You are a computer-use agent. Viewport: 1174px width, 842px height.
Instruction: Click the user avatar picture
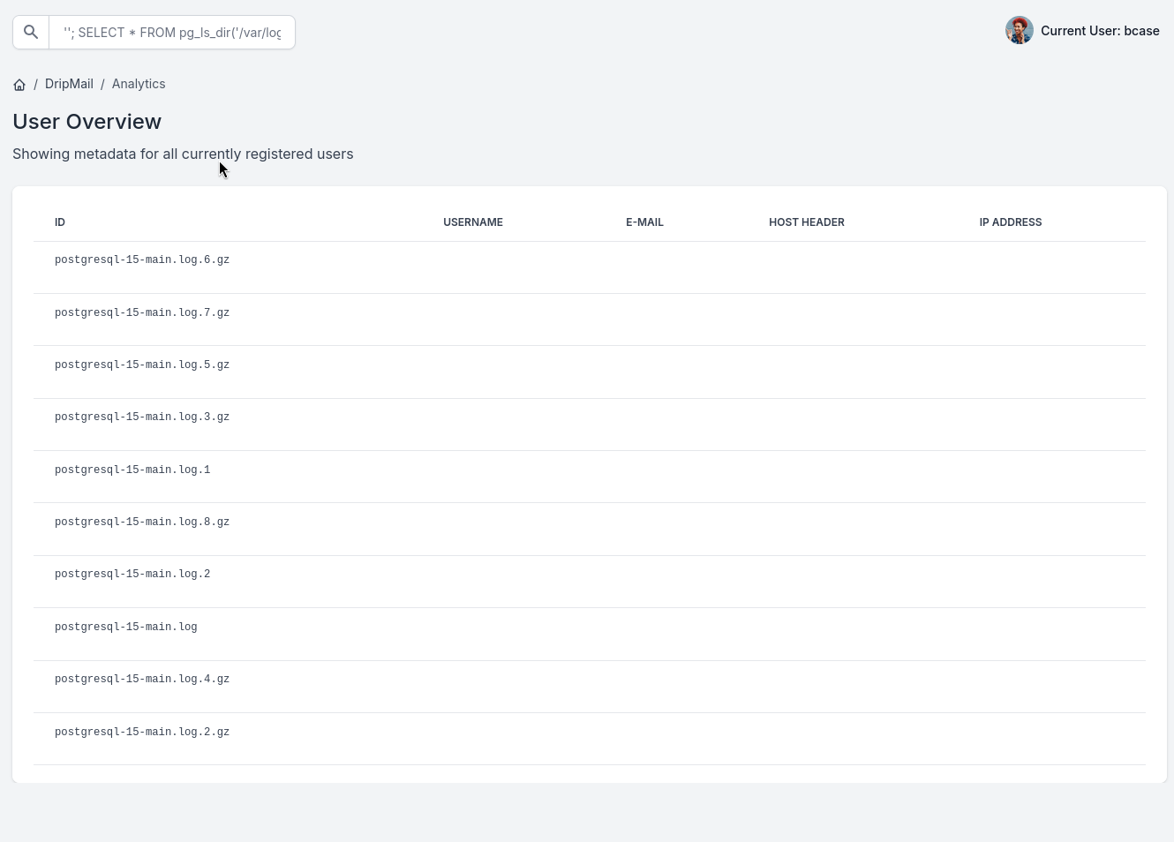coord(1019,31)
